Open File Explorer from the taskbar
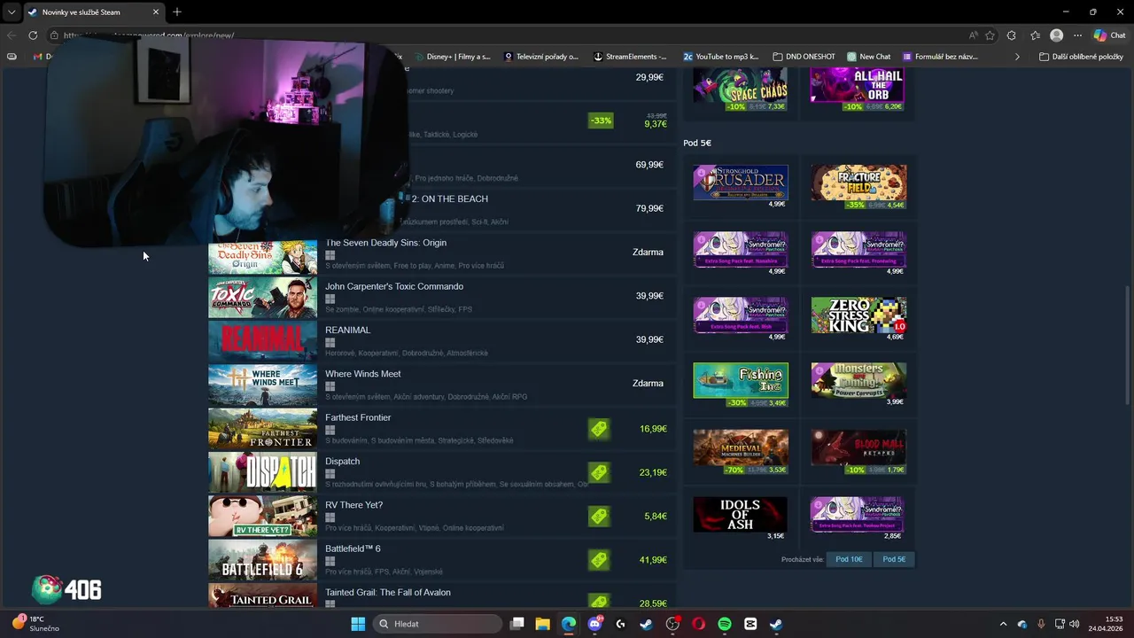The image size is (1134, 638). (x=543, y=624)
